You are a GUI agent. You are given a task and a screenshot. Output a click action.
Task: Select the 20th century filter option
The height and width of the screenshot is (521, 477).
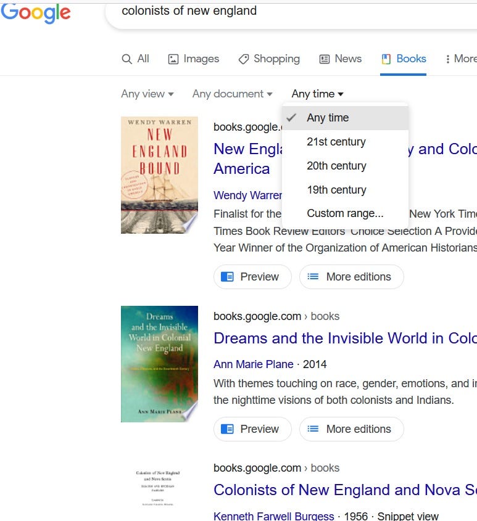point(336,165)
